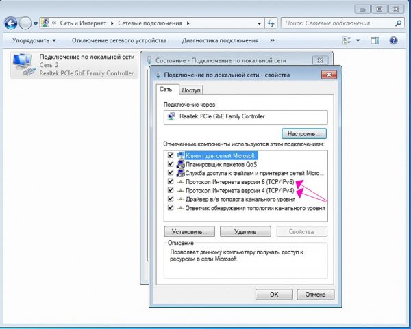
Task: Click 'Отключение сетевого устройства' toolbar command
Action: click(x=119, y=40)
